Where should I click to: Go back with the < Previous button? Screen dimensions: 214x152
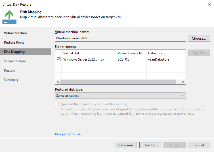tap(126, 145)
